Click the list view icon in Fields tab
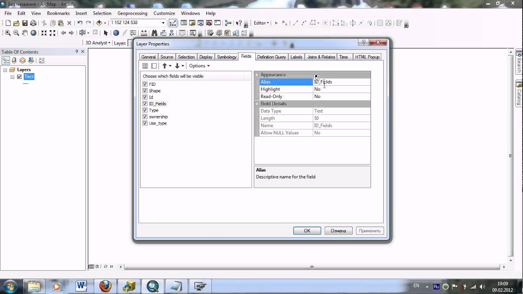Viewport: 523px width, 294px height. [x=145, y=66]
